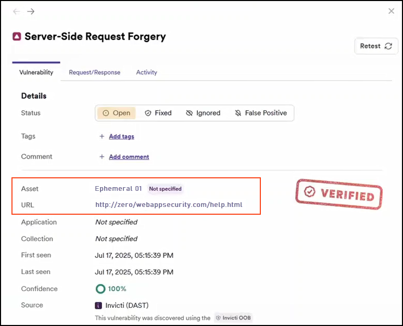This screenshot has width=403, height=326.
Task: Open the Ephemeral 01 asset link
Action: click(118, 189)
